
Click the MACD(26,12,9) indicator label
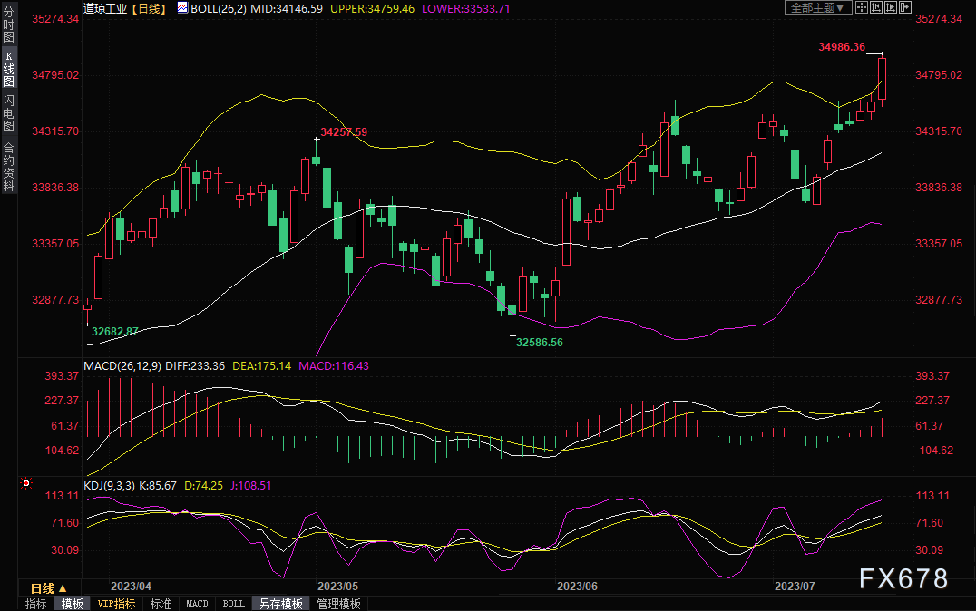coord(122,366)
